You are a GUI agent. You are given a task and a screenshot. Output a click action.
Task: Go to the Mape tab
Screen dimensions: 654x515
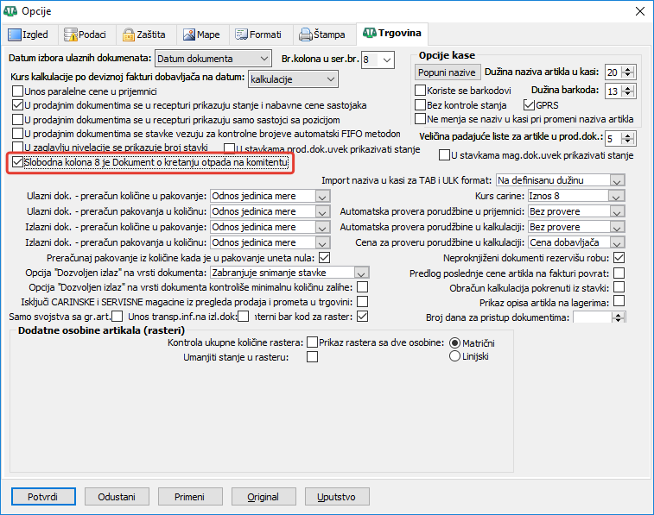pyautogui.click(x=202, y=35)
